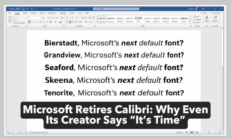Switch to the Insert tab
Screen dimensions: 231x139
pos(25,13)
